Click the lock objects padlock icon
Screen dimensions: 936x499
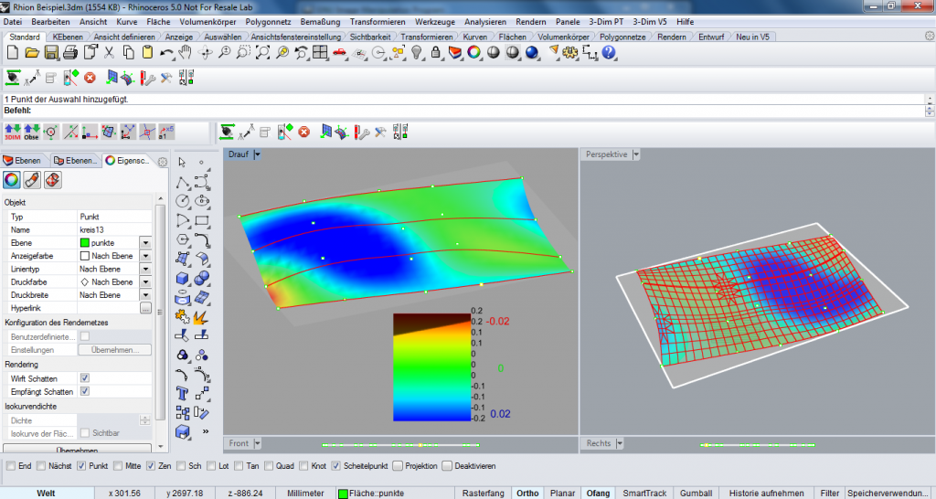click(x=436, y=53)
